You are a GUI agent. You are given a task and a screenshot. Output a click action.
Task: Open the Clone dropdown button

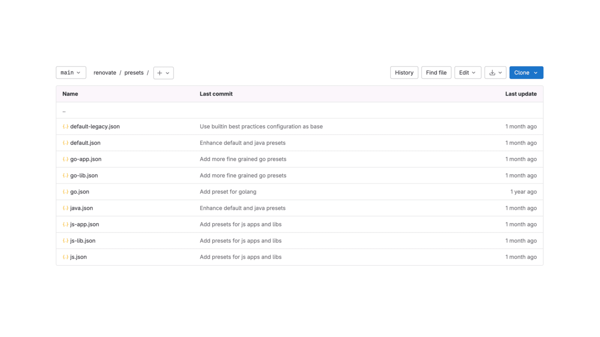526,73
